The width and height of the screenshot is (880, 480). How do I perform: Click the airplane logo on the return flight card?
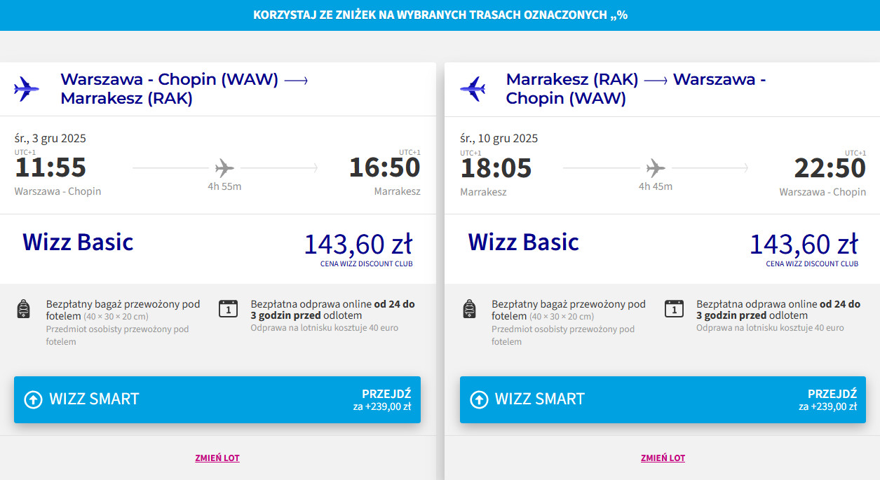coord(473,89)
